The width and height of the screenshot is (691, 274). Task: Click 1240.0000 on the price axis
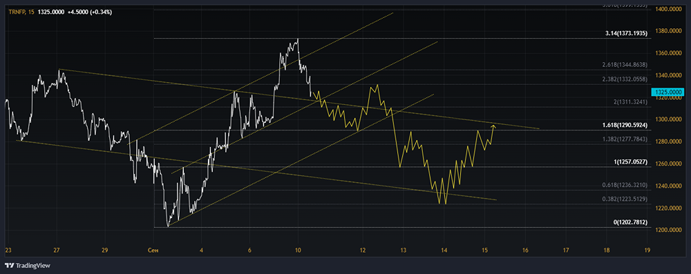pyautogui.click(x=668, y=186)
